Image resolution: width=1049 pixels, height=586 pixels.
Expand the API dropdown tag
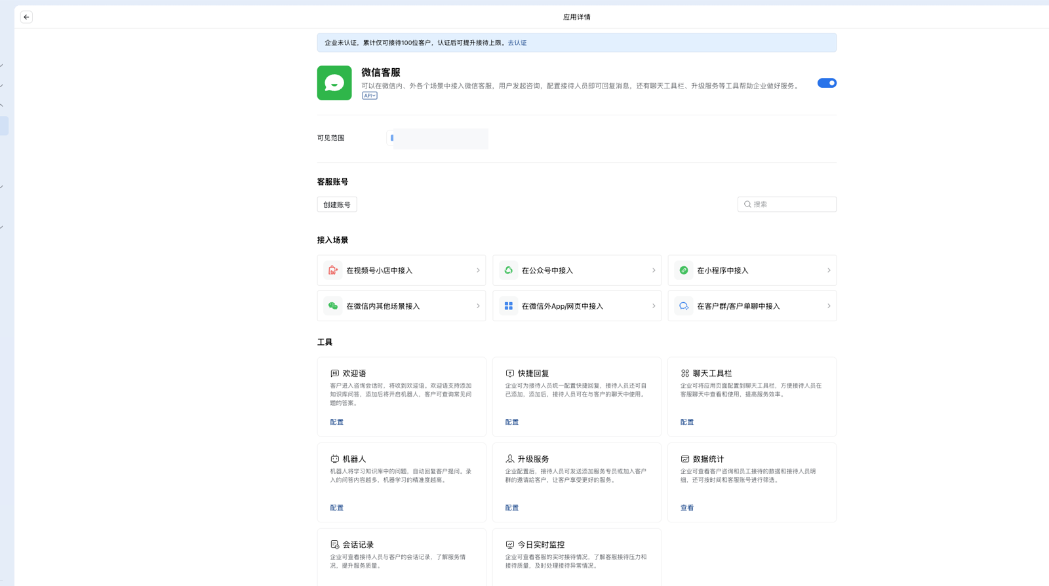click(x=370, y=96)
